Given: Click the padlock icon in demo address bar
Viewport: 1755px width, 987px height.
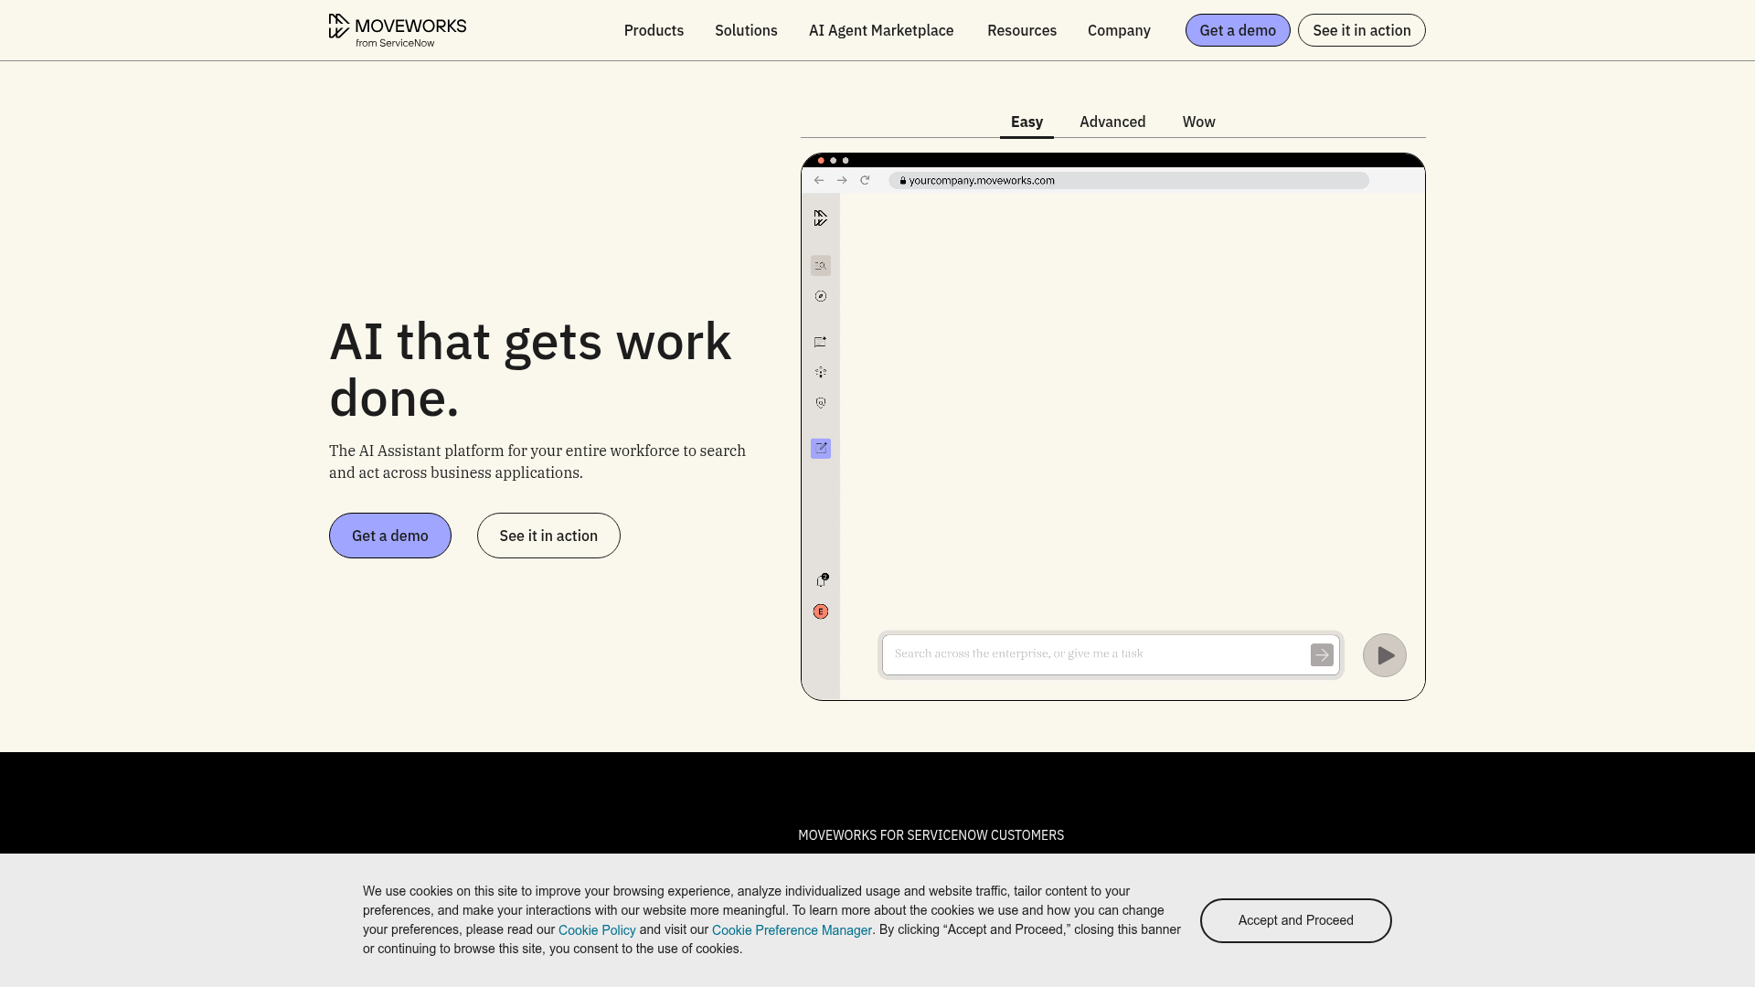Looking at the screenshot, I should [x=902, y=181].
